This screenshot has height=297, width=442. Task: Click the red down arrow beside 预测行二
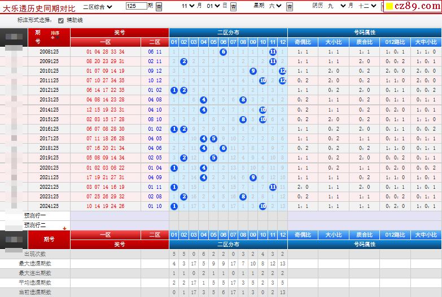click(64, 228)
